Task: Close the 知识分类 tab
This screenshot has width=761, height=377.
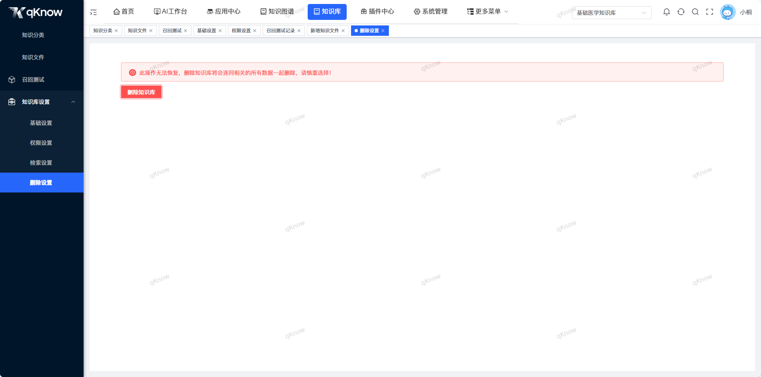Action: point(116,31)
